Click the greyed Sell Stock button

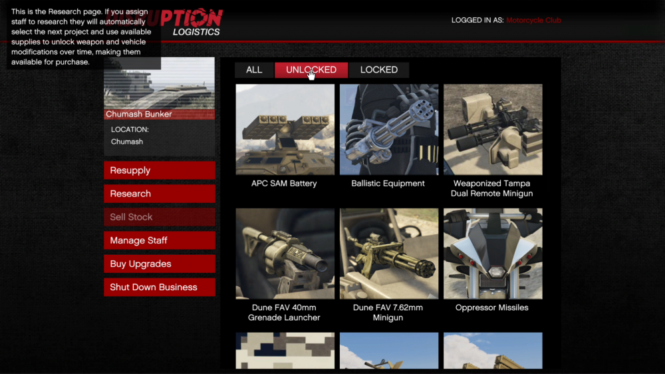click(160, 217)
